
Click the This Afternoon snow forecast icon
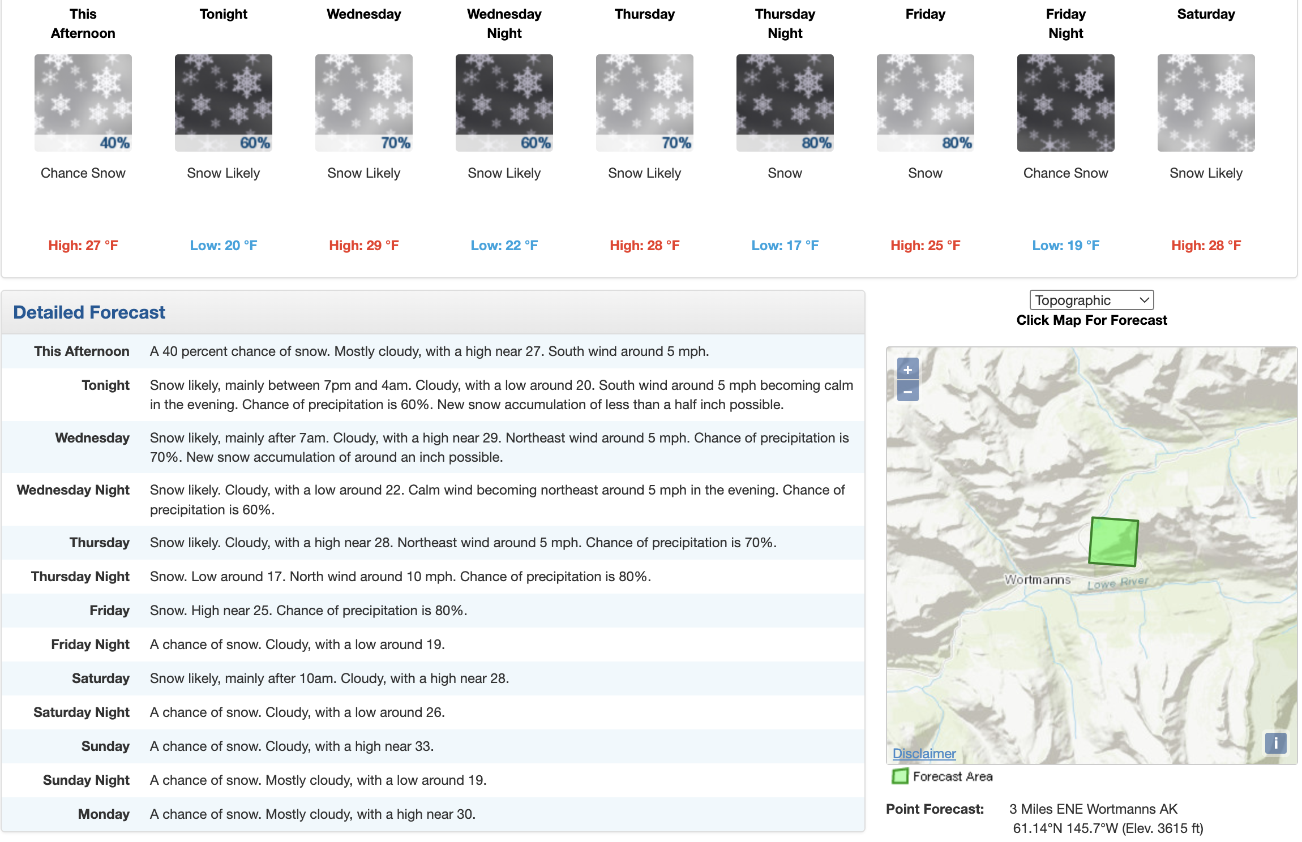[x=83, y=103]
